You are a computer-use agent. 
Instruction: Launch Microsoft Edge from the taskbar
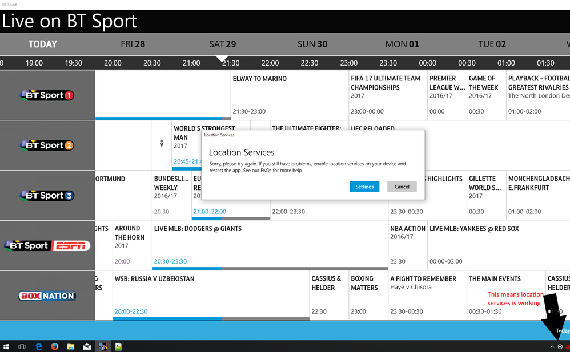click(x=38, y=346)
